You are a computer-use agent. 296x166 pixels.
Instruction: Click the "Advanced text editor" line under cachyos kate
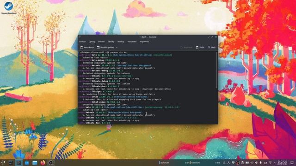coord(96,58)
